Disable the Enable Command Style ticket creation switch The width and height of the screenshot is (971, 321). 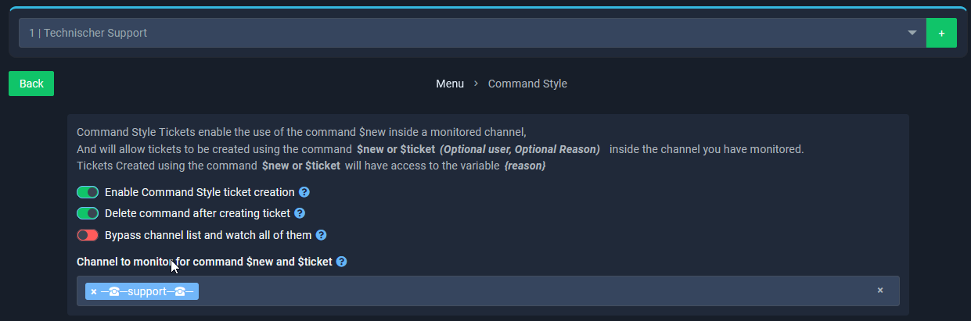[88, 192]
